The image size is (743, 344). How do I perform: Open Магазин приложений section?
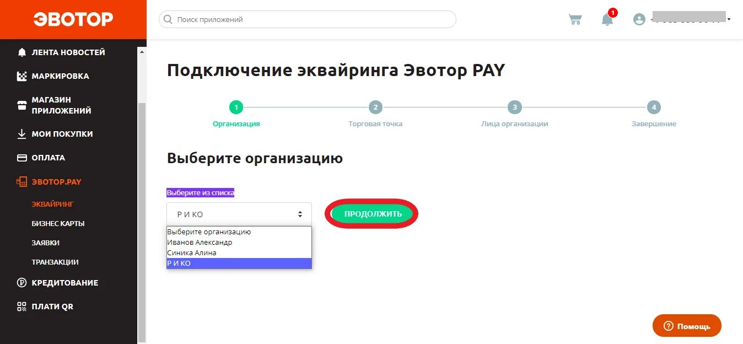point(62,105)
